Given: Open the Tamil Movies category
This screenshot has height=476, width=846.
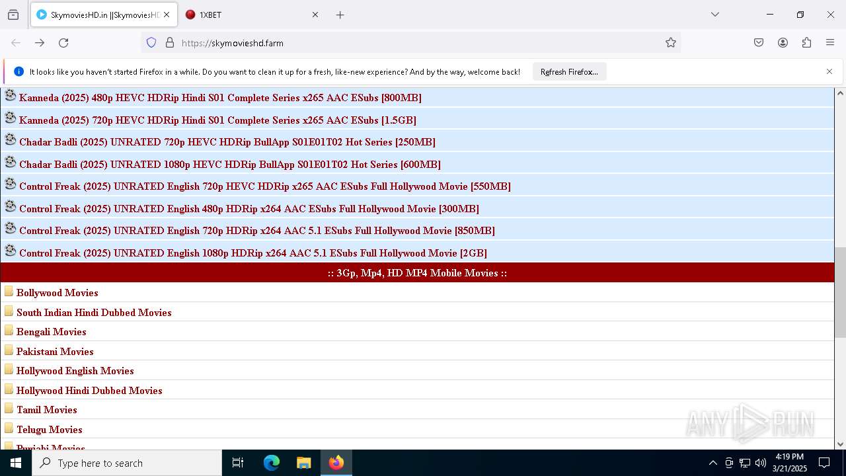Looking at the screenshot, I should 47,410.
